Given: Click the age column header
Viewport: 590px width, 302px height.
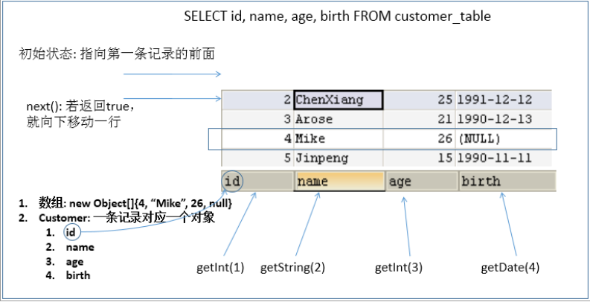Looking at the screenshot, I should [422, 181].
